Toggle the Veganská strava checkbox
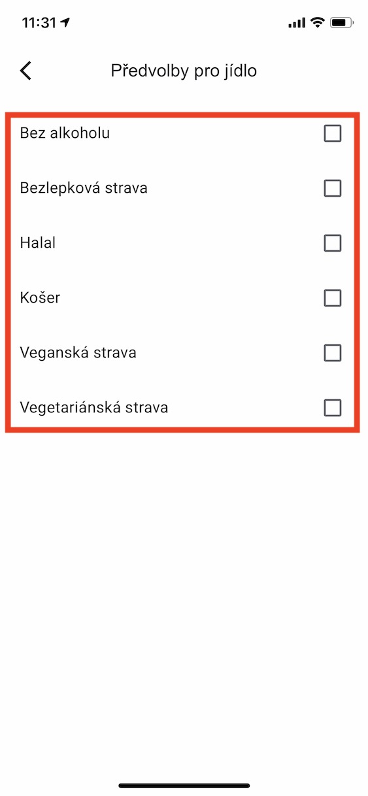Image resolution: width=368 pixels, height=796 pixels. (x=333, y=354)
